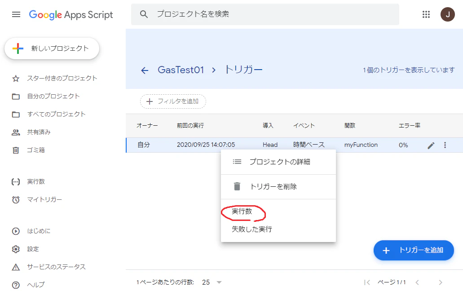
Task: Open the J account avatar
Action: pyautogui.click(x=448, y=14)
